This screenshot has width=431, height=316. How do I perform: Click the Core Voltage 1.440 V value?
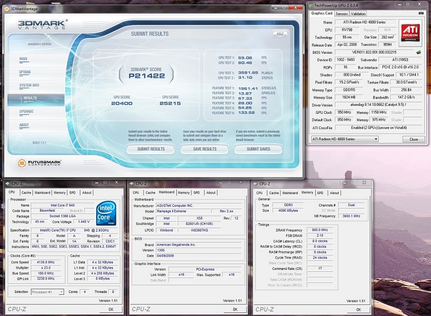[84, 222]
